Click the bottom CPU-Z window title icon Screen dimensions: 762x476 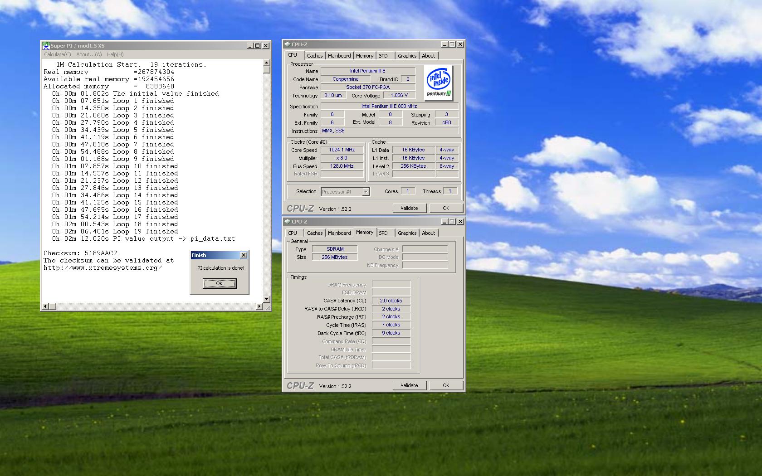(288, 222)
